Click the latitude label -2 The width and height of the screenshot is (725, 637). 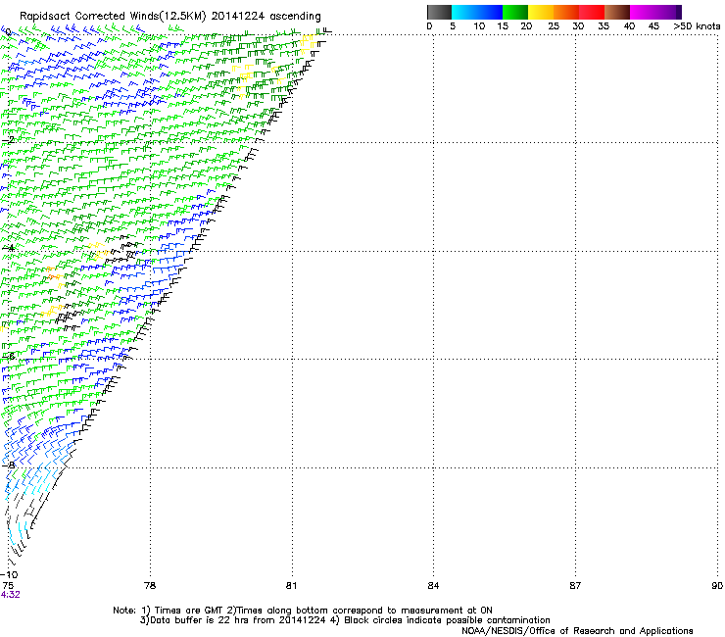pyautogui.click(x=9, y=140)
